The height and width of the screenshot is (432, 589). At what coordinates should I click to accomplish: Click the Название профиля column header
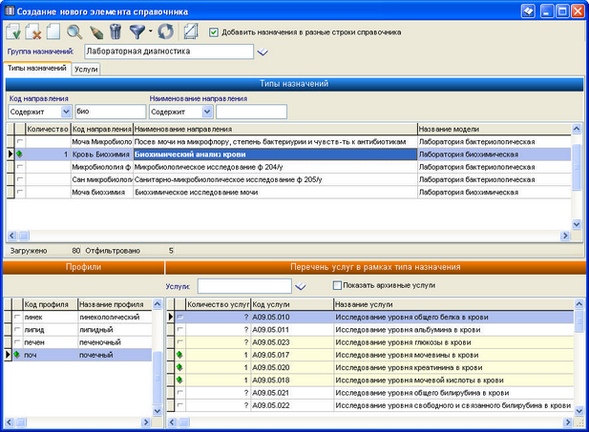click(x=115, y=304)
